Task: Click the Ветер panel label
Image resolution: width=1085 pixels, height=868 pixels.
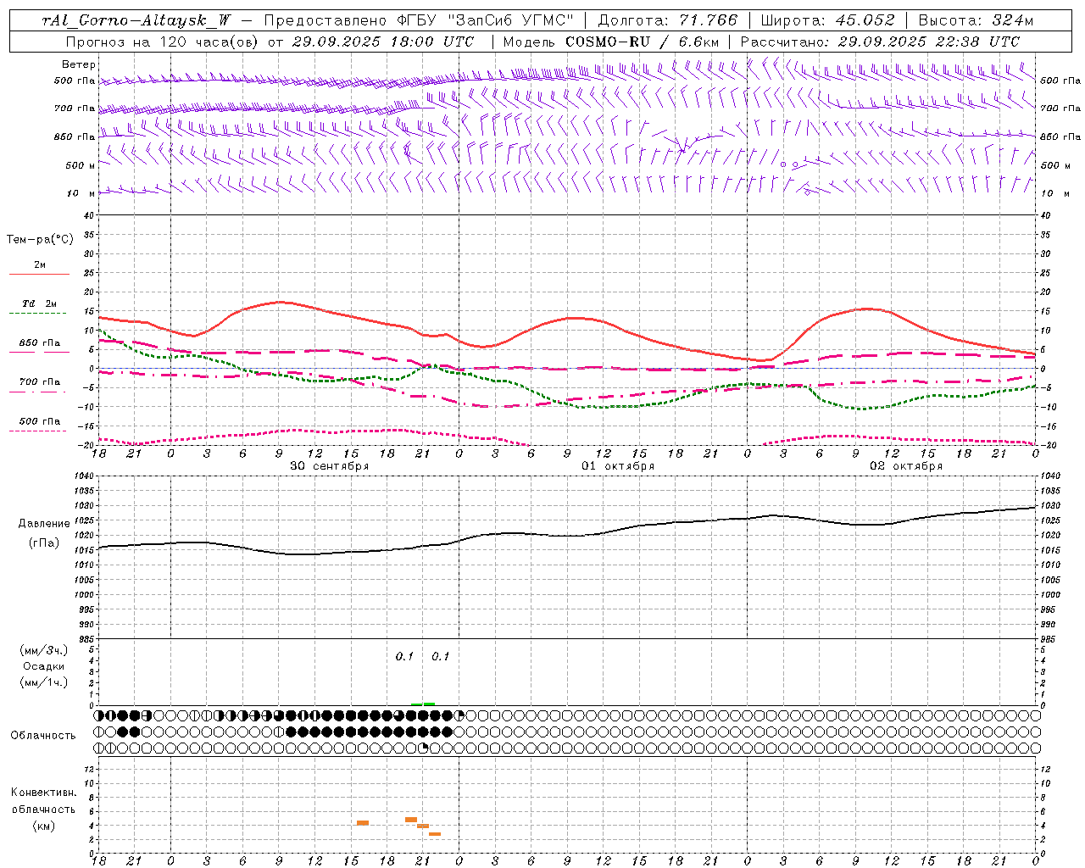Action: 79,64
